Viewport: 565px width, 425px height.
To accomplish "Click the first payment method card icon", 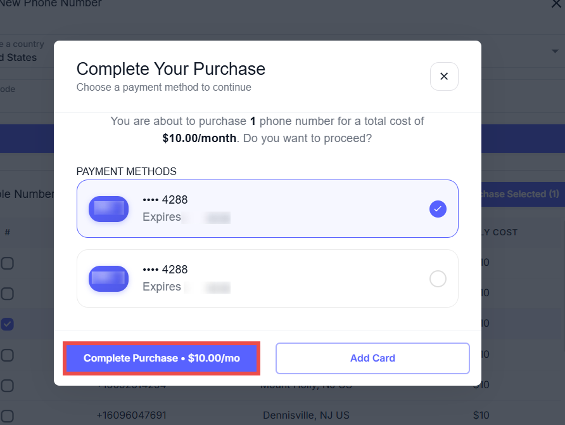I will pyautogui.click(x=108, y=209).
